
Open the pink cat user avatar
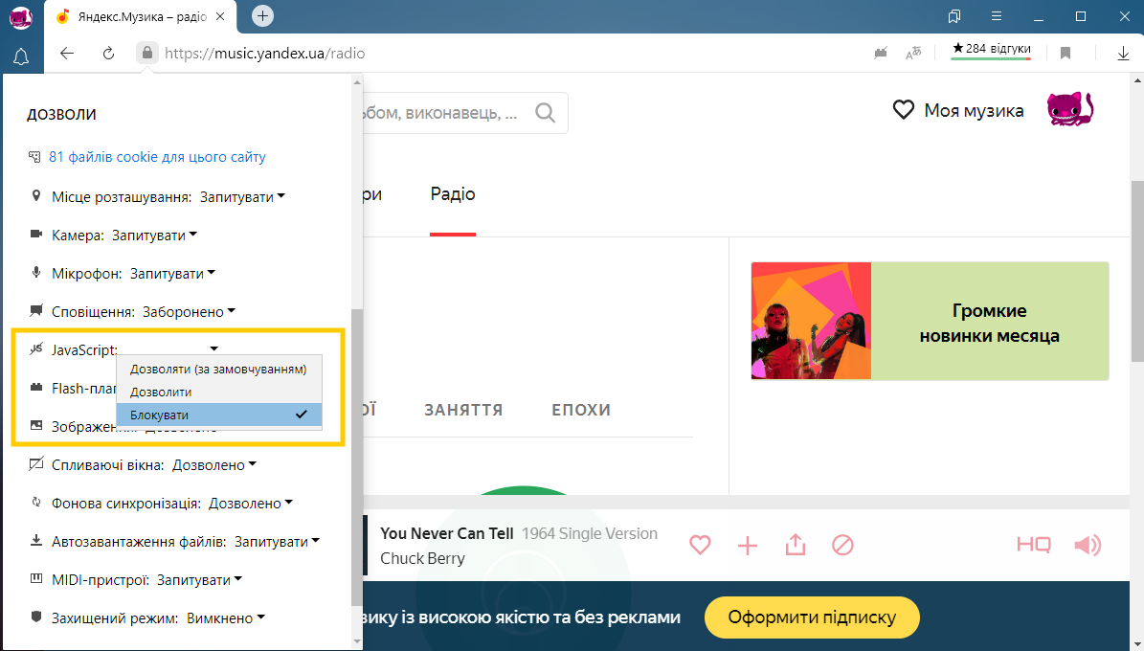point(1069,109)
